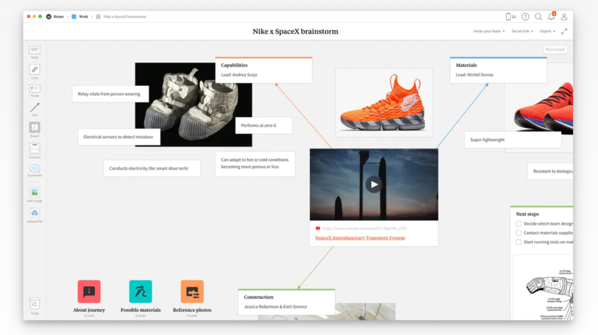Select the 'Super-lightweight' note

[x=513, y=140]
